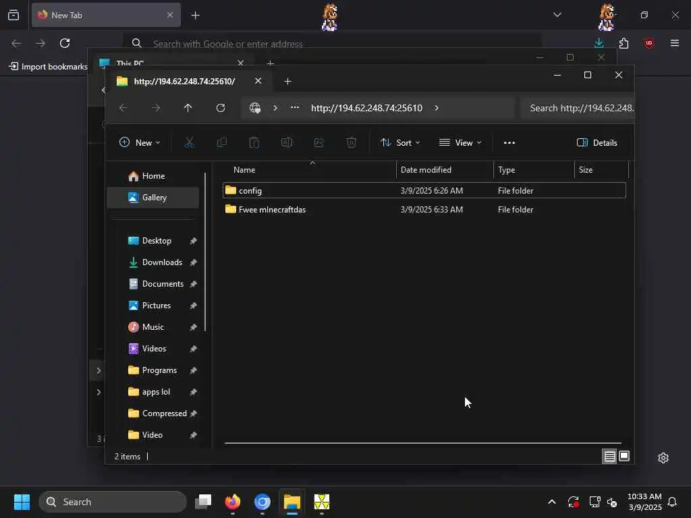Refresh the File Explorer folder view
The image size is (691, 518).
[x=221, y=108]
